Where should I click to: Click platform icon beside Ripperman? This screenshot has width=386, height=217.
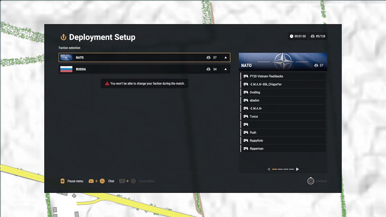click(246, 149)
